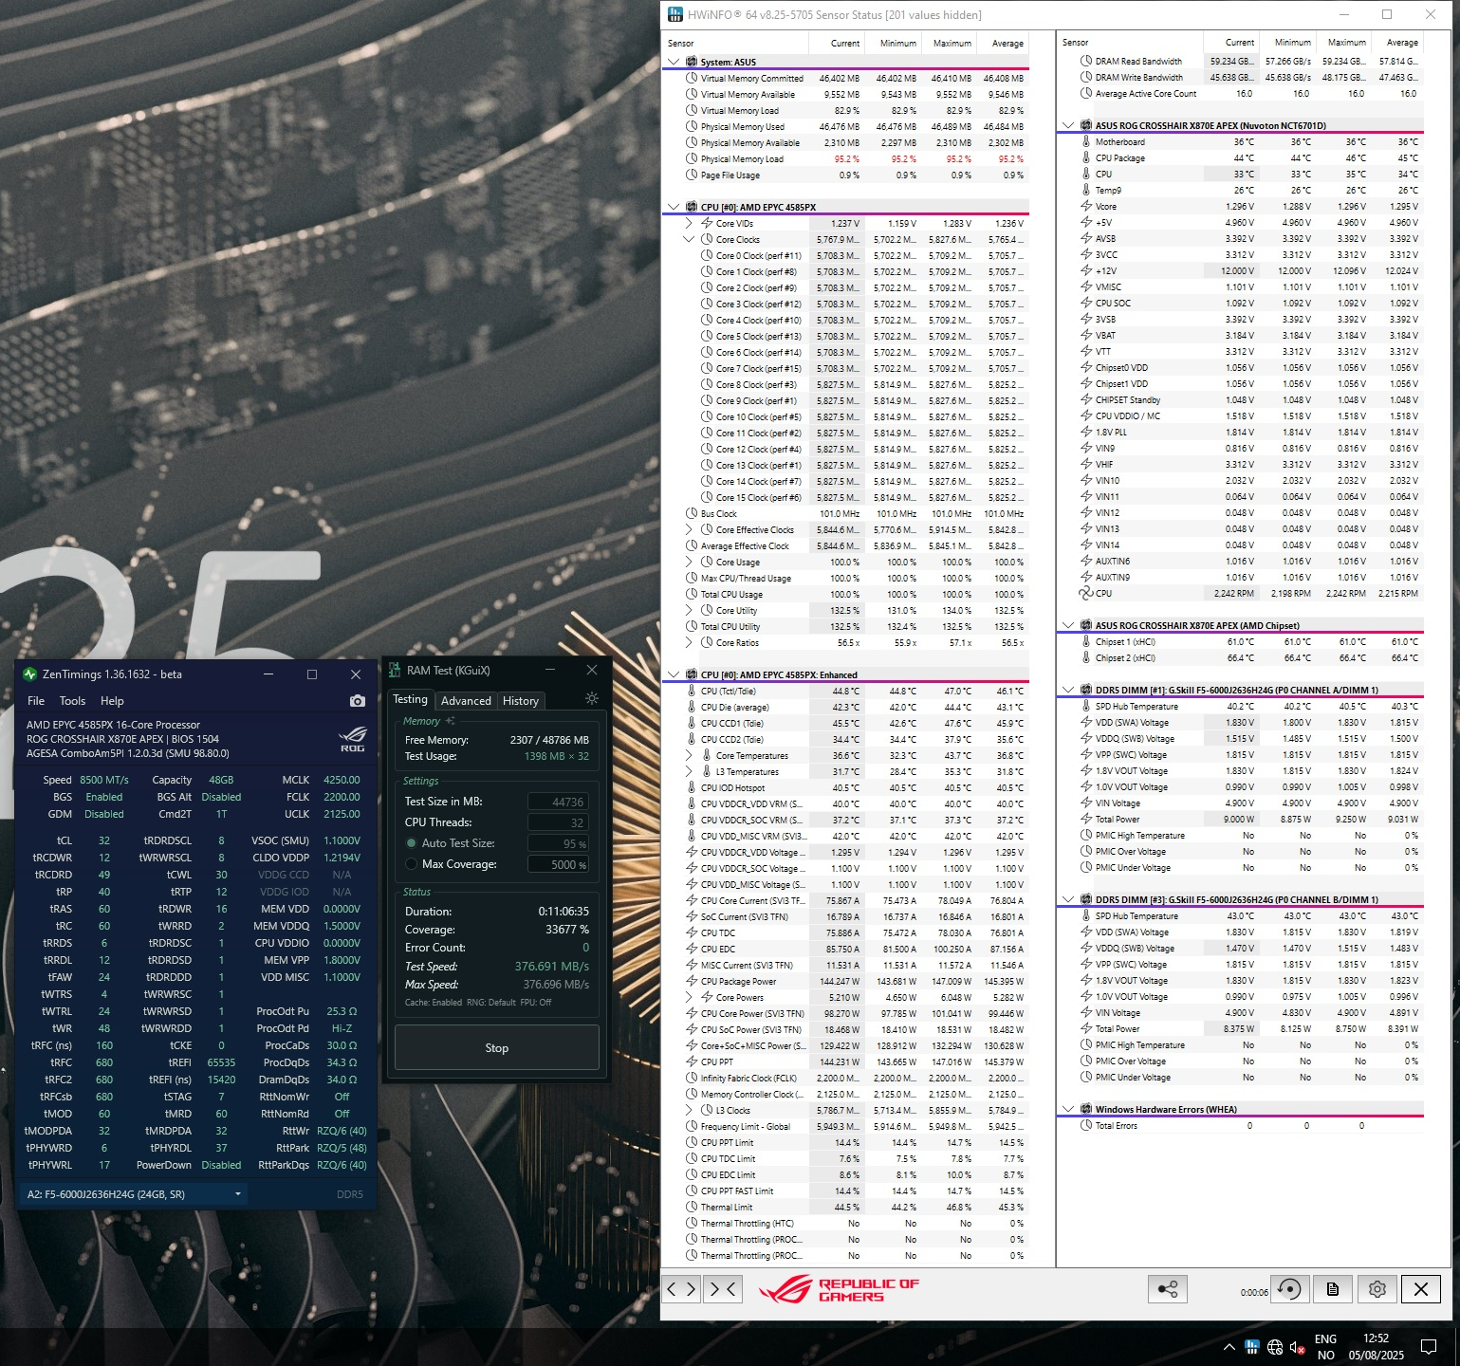Collapse the DDR5 DIMM [#1] group
1460x1366 pixels.
(1068, 690)
